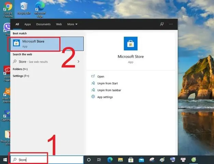Screen dimensions: 214x164
Task: Click the Search the web heading
Action: [x=22, y=54]
